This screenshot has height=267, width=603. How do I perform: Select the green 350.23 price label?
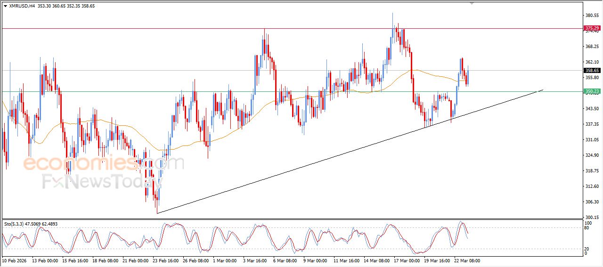(592, 91)
